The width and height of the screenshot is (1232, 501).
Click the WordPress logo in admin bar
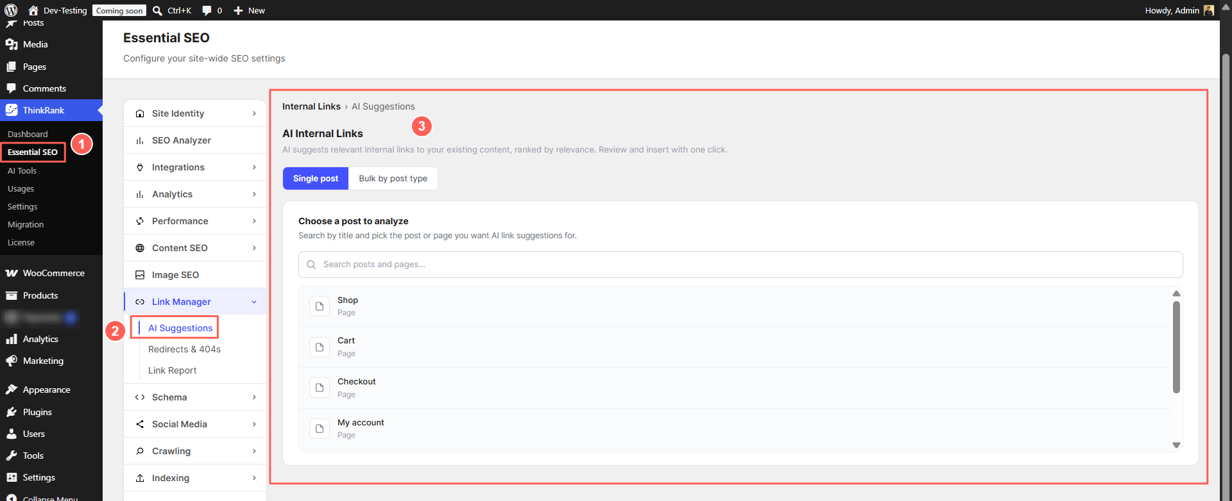point(11,10)
